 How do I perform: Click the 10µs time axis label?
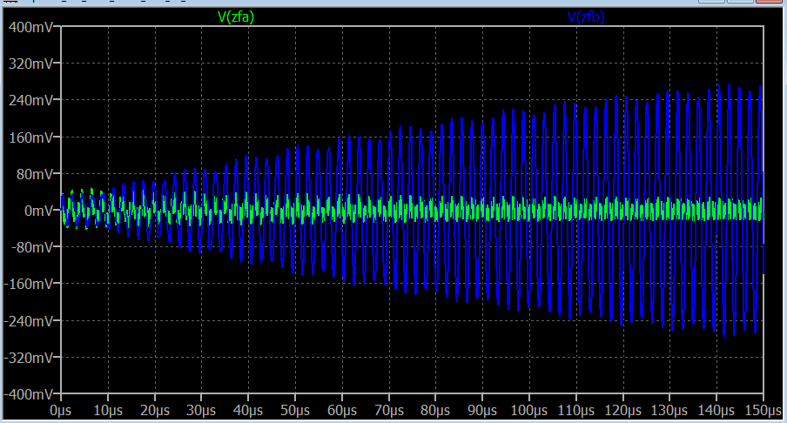(x=107, y=409)
